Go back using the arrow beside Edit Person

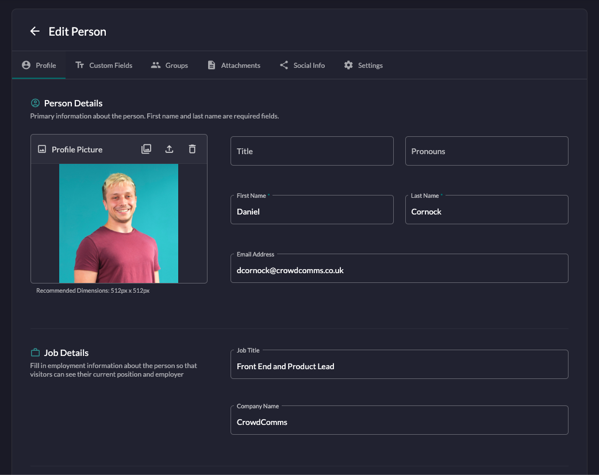34,31
